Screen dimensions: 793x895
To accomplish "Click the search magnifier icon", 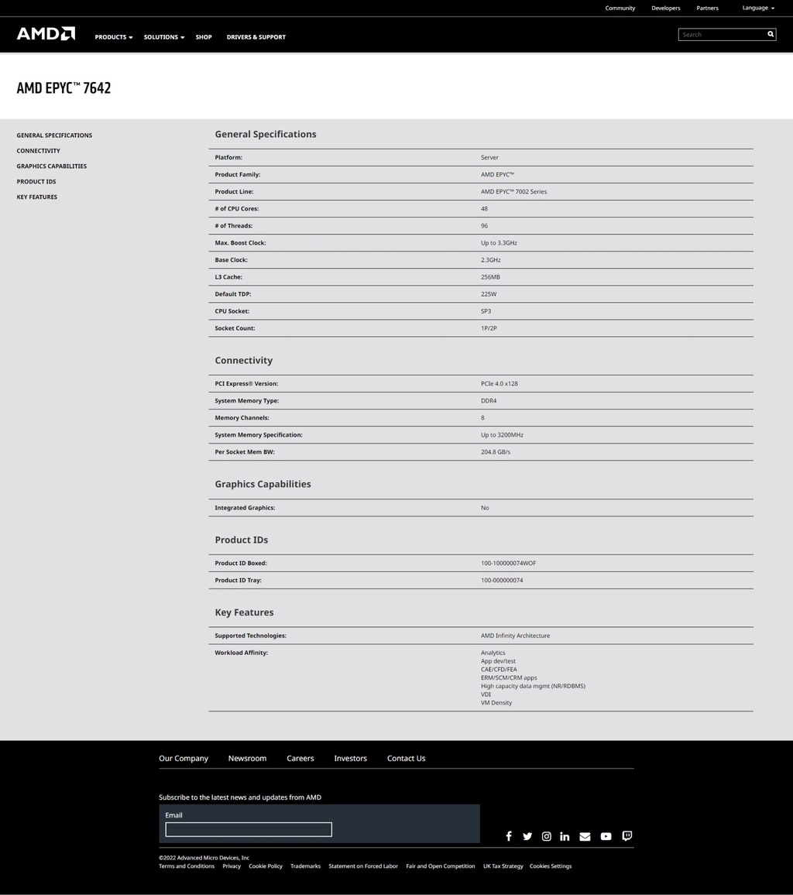I will [x=771, y=34].
